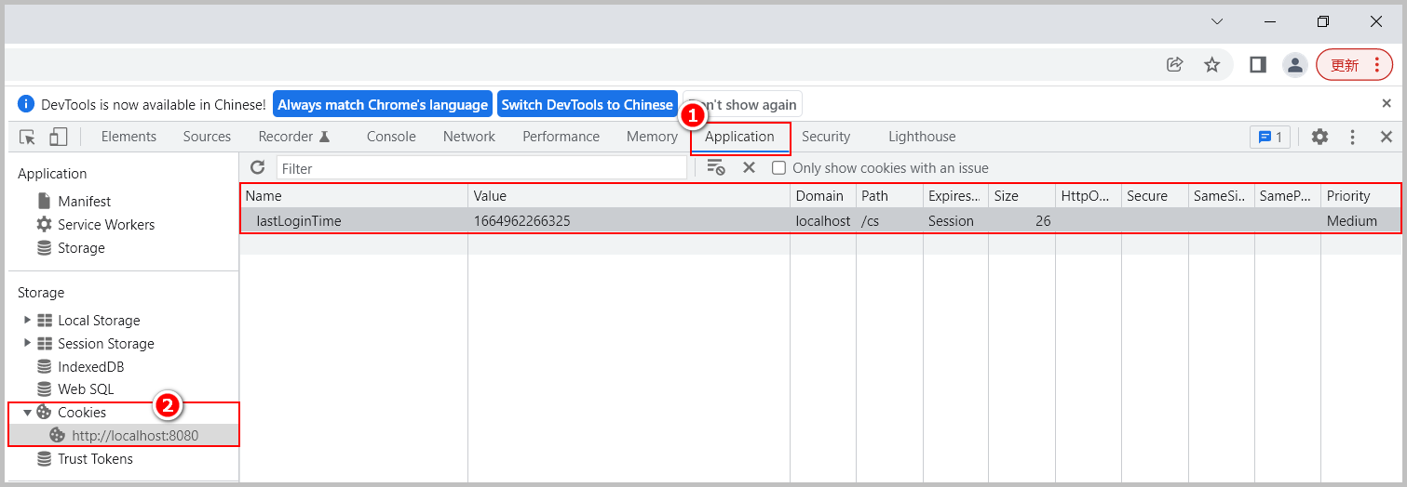The height and width of the screenshot is (487, 1407).
Task: Open the Network tab
Action: tap(469, 137)
